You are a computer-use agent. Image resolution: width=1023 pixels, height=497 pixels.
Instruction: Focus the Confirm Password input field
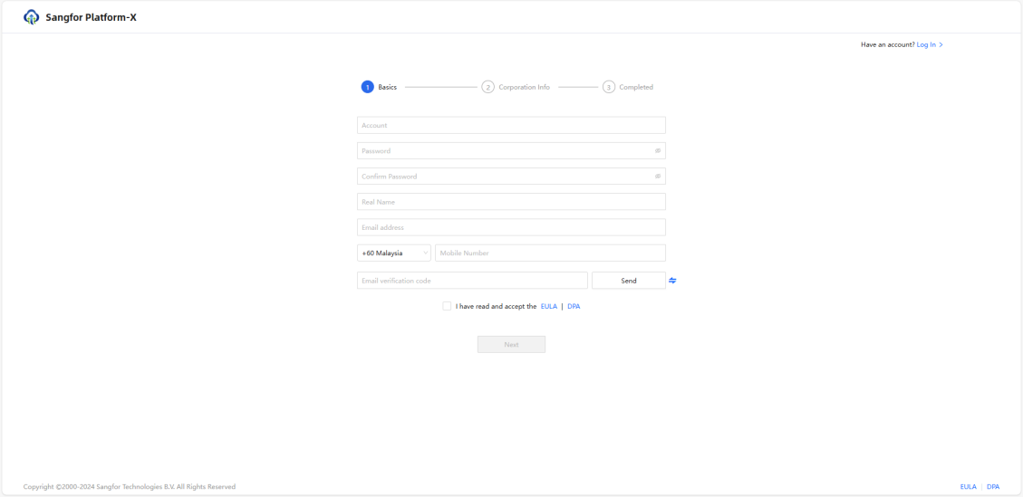click(511, 177)
